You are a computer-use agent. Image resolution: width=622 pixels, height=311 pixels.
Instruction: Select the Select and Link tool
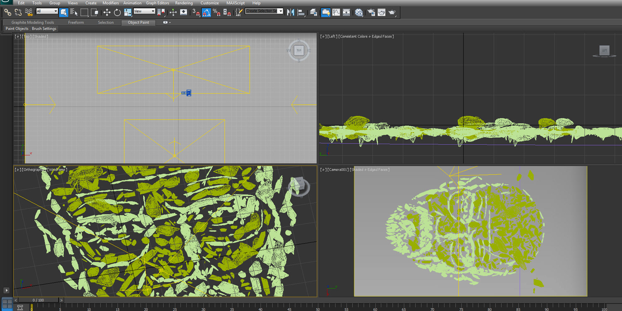click(x=7, y=12)
